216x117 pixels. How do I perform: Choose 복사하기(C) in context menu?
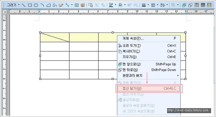(x=148, y=51)
